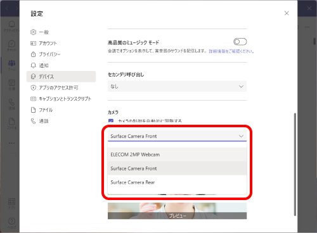Expand the セカンダリ呼び出し dropdown

tap(177, 86)
